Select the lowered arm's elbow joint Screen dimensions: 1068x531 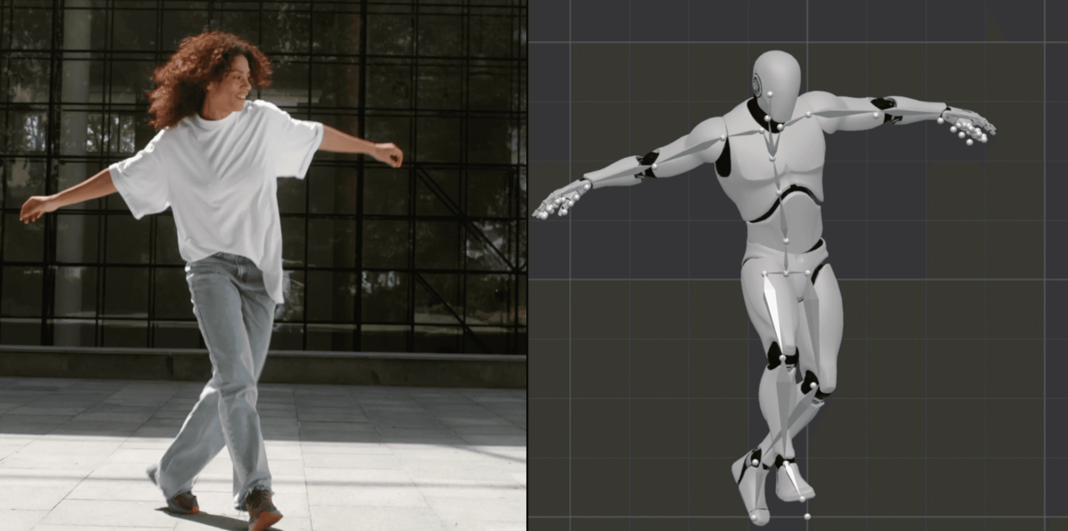click(655, 166)
